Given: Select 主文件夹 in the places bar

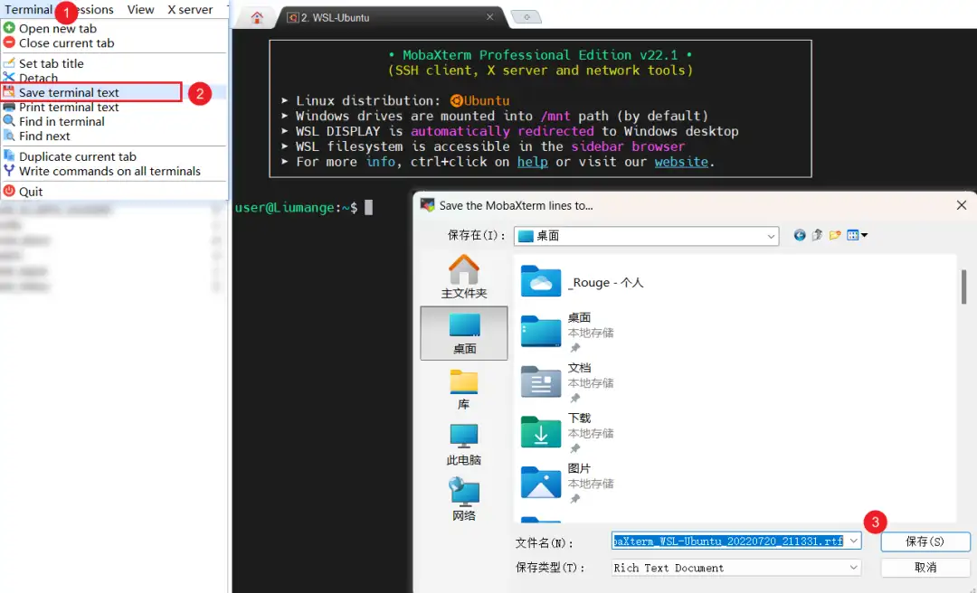Looking at the screenshot, I should coord(463,278).
